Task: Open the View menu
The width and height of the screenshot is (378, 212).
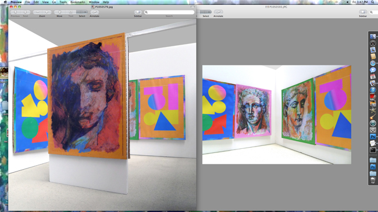Action: click(x=45, y=2)
